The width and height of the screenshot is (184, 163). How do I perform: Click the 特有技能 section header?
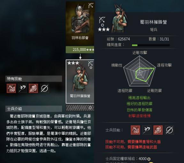[34, 79]
